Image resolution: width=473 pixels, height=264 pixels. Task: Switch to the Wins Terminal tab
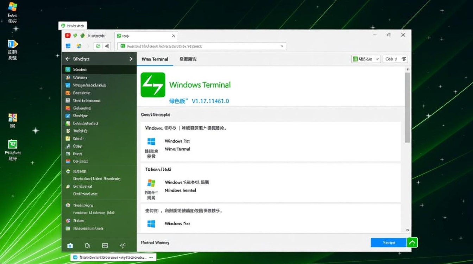(x=154, y=59)
